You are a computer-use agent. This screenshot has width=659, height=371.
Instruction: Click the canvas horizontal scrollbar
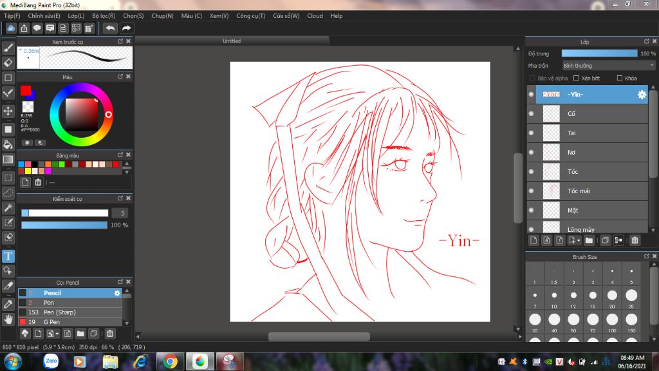click(319, 336)
